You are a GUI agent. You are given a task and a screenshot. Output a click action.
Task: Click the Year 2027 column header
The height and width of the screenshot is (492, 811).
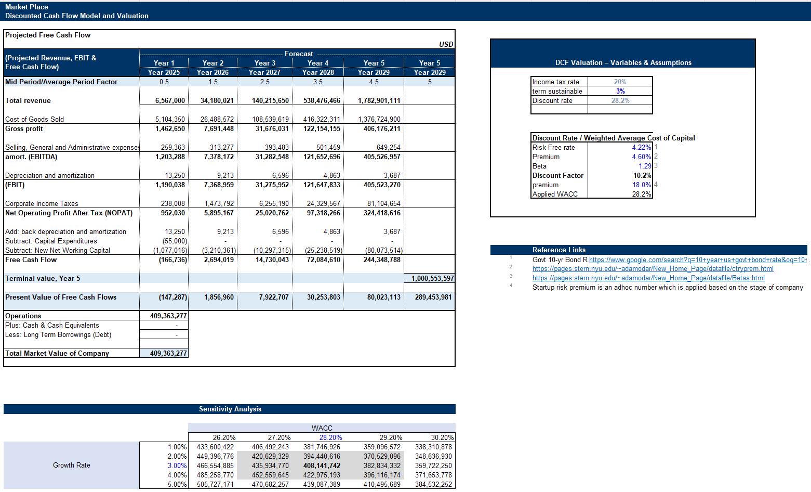click(x=264, y=72)
